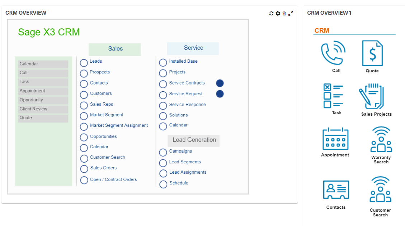
Task: Select the Task checklist icon
Action: pos(335,96)
